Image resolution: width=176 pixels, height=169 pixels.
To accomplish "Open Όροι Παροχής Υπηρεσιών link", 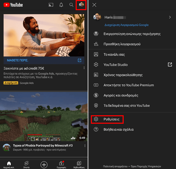I will point(146,166).
